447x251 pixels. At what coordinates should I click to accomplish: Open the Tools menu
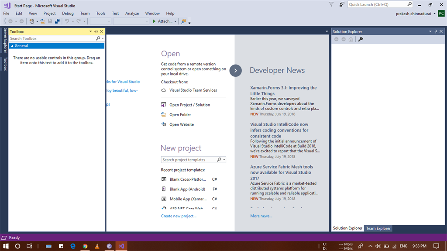[x=101, y=13]
